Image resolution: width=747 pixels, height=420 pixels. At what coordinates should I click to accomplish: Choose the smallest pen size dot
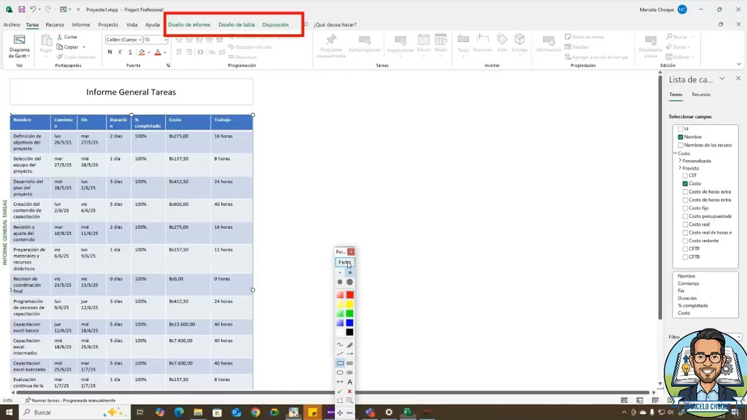pyautogui.click(x=340, y=272)
